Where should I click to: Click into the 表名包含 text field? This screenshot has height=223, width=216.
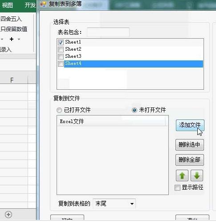click(108, 32)
